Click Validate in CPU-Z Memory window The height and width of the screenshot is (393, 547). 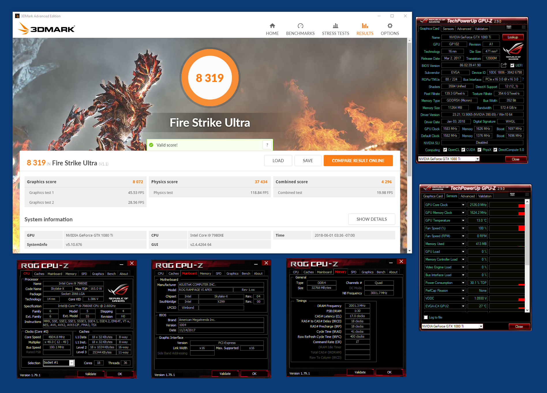360,372
